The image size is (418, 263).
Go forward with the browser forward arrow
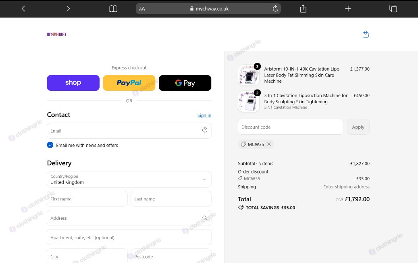point(68,8)
